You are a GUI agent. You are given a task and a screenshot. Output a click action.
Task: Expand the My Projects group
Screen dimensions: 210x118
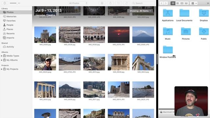(1, 69)
